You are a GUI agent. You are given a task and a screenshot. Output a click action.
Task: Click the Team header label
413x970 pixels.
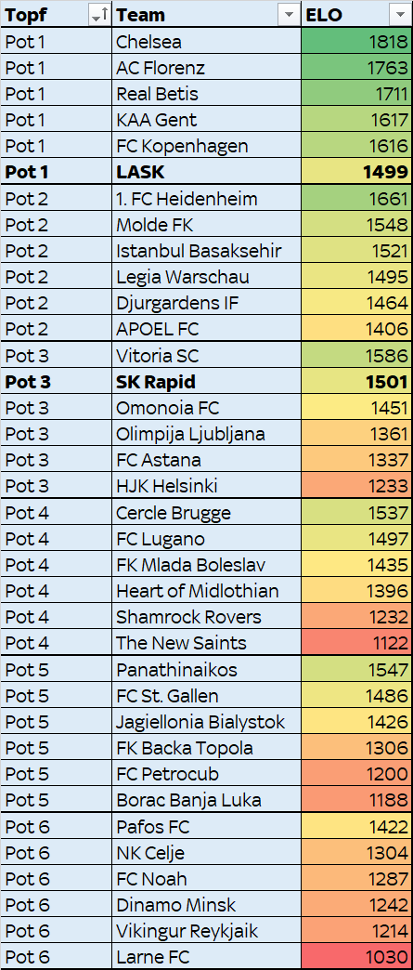coord(141,15)
